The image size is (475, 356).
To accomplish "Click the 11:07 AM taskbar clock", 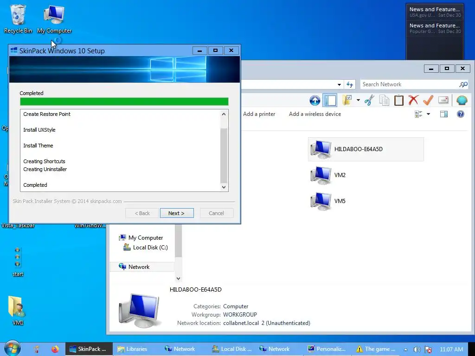I will pyautogui.click(x=451, y=350).
